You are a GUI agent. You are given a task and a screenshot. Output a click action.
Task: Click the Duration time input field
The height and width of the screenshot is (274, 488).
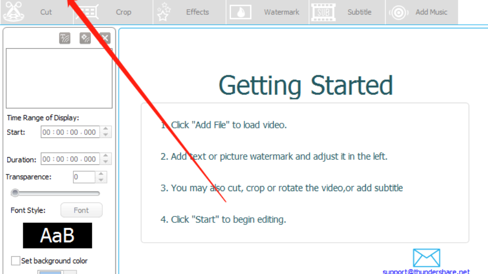pyautogui.click(x=69, y=159)
